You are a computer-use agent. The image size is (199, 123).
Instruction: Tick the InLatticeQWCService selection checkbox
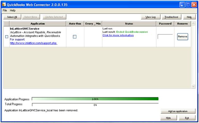pyautogui.click(x=7, y=37)
